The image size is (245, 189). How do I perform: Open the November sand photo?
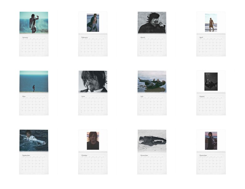152,140
